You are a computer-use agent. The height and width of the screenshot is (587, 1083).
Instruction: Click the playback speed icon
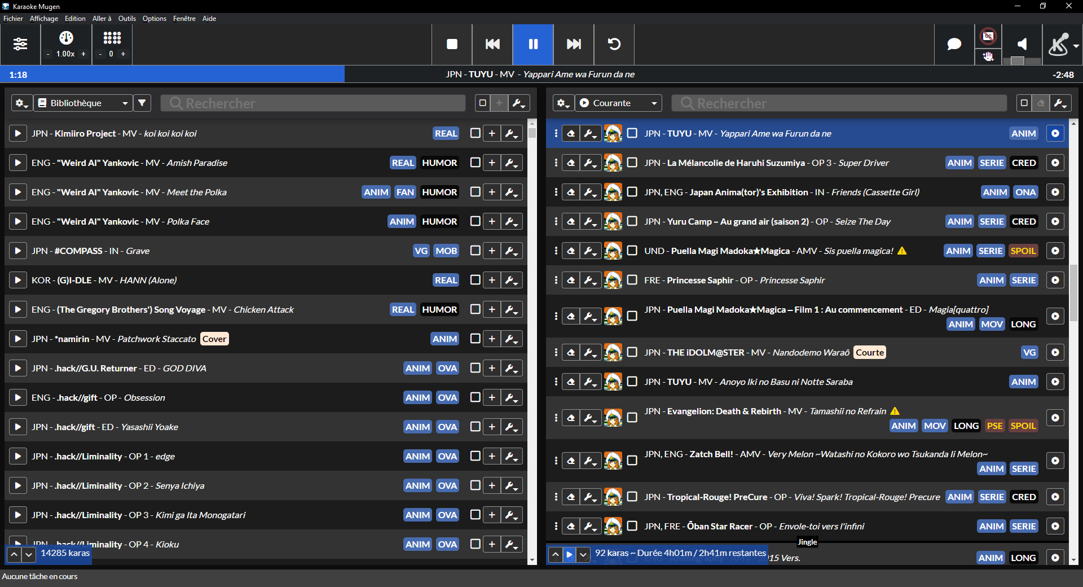(x=66, y=38)
